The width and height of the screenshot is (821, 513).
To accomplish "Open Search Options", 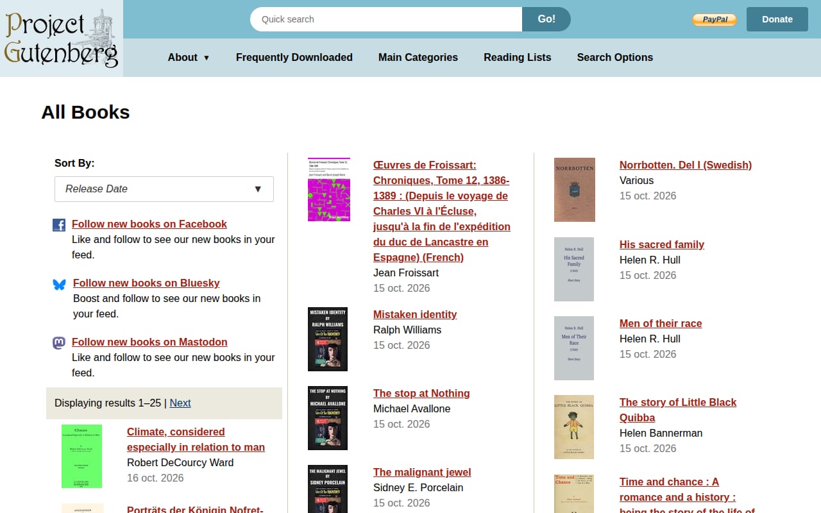I will point(615,58).
